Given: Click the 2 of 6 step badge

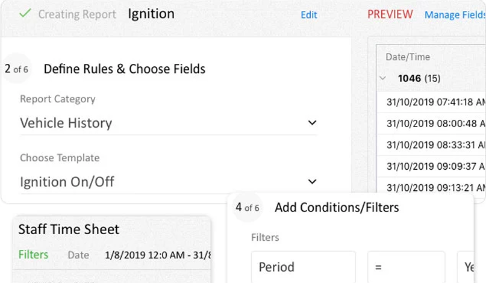Looking at the screenshot, I should 17,69.
